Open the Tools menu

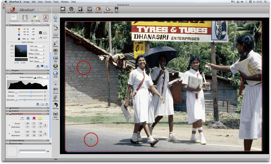(x=56, y=2)
